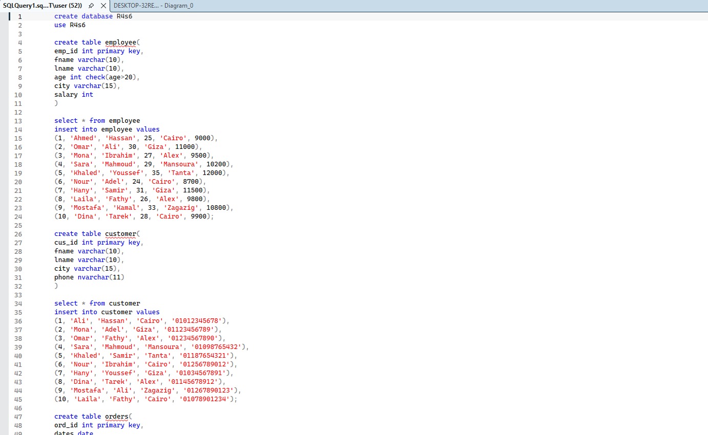Click the 'salary int' column line
The height and width of the screenshot is (435, 708).
pos(74,95)
